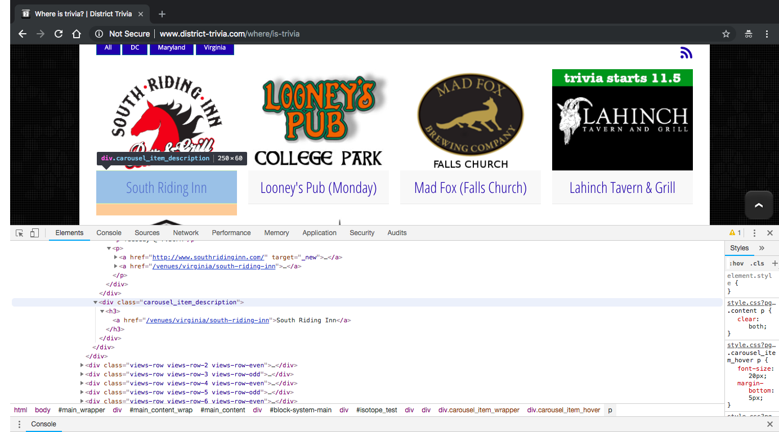Add new style rule plus icon
The height and width of the screenshot is (432, 779).
[x=774, y=263]
